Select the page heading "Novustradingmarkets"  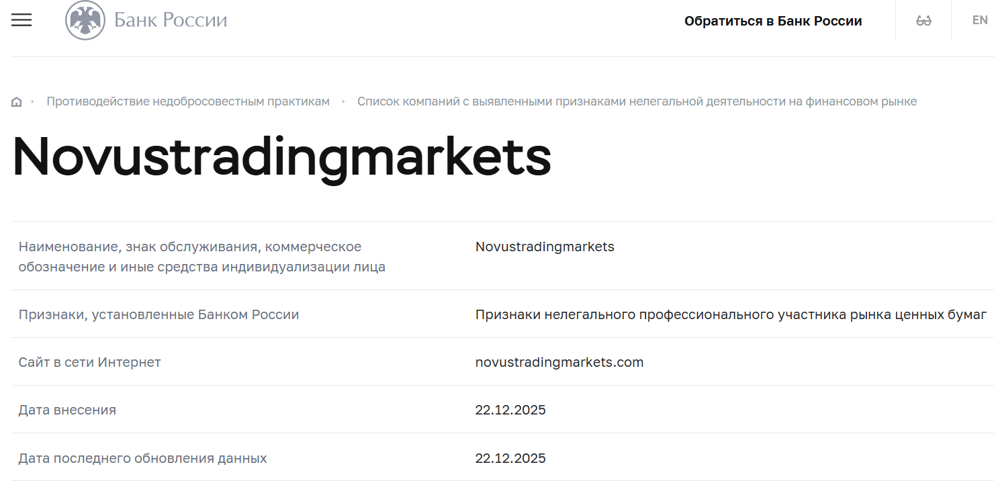point(280,158)
